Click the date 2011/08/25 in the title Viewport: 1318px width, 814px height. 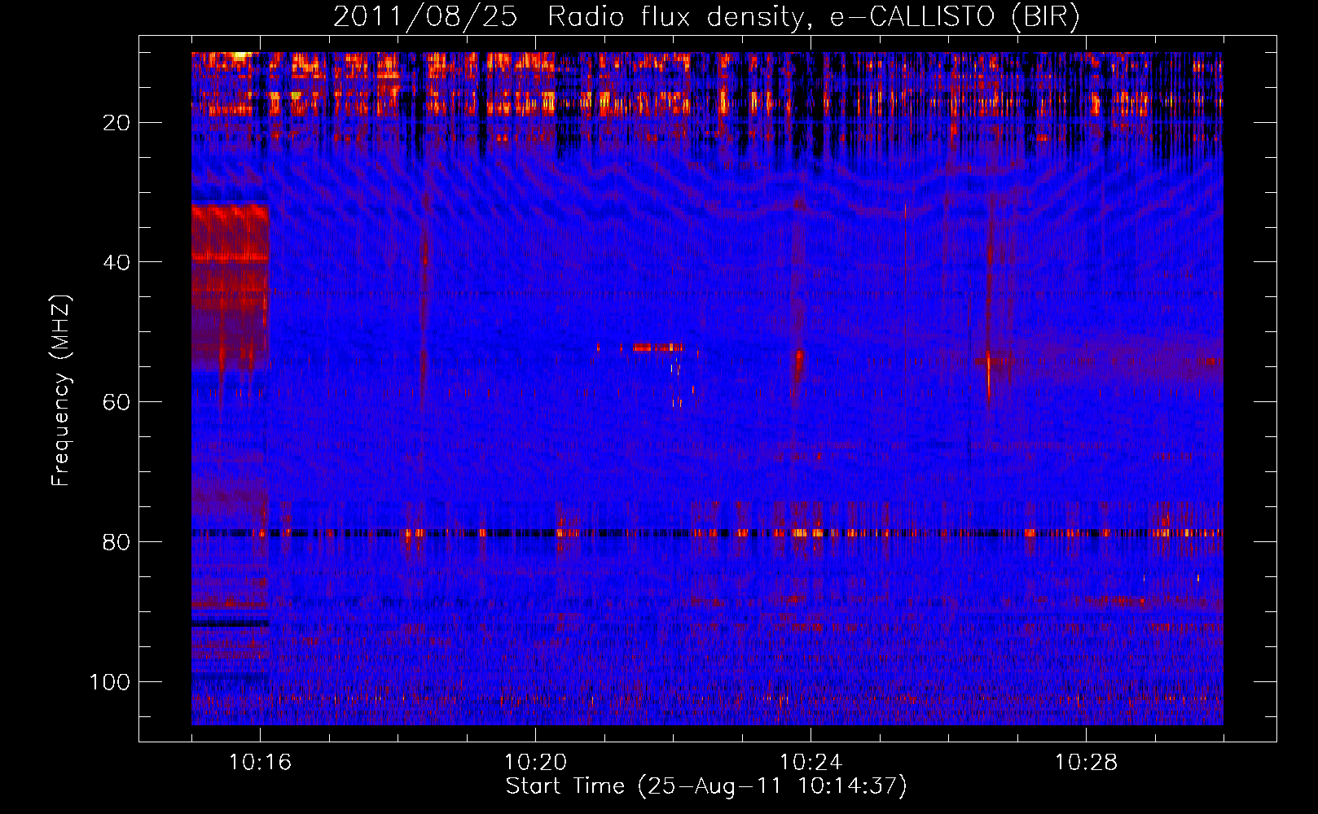424,17
